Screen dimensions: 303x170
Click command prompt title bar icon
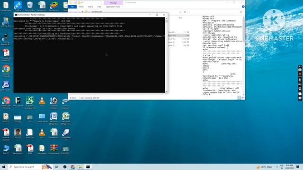tap(16, 15)
